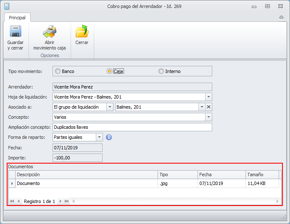The width and height of the screenshot is (290, 224).
Task: Click the window resize grip corner
Action: coord(284,218)
